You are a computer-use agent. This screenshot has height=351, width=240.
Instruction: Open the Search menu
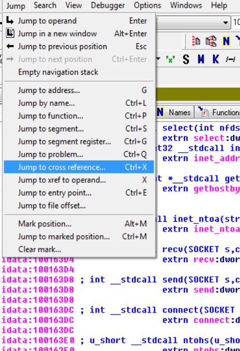click(45, 5)
